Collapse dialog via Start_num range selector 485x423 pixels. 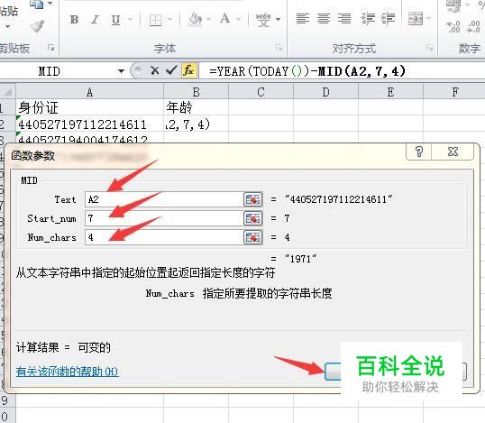[x=253, y=218]
